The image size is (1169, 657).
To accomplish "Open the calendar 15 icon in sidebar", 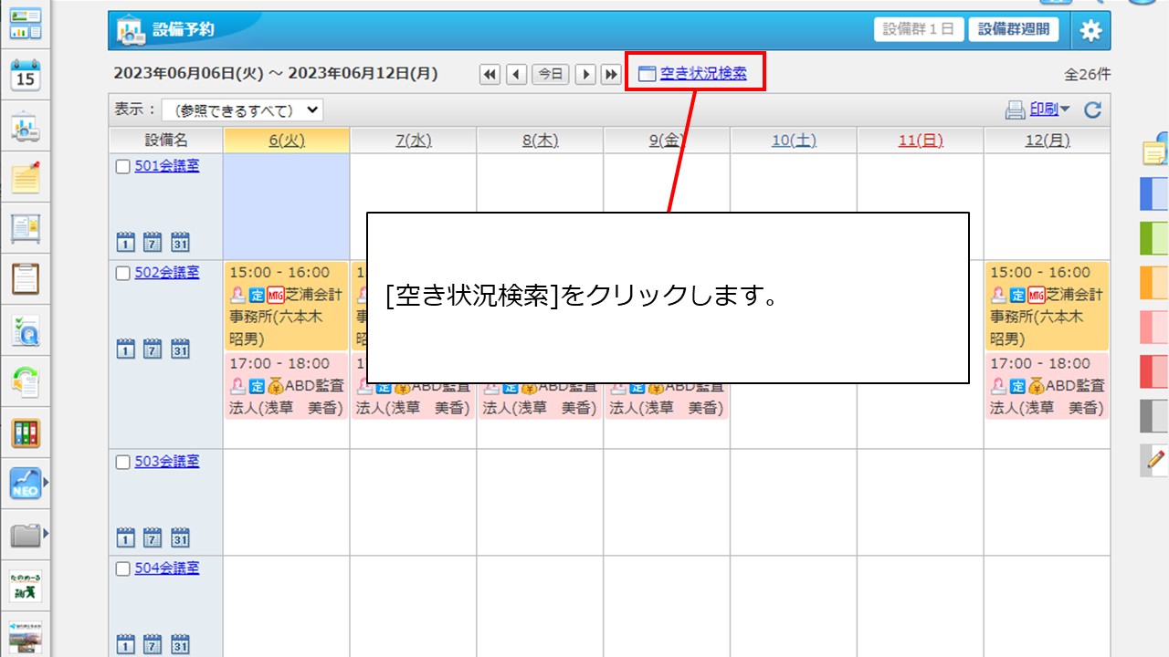I will tap(26, 75).
